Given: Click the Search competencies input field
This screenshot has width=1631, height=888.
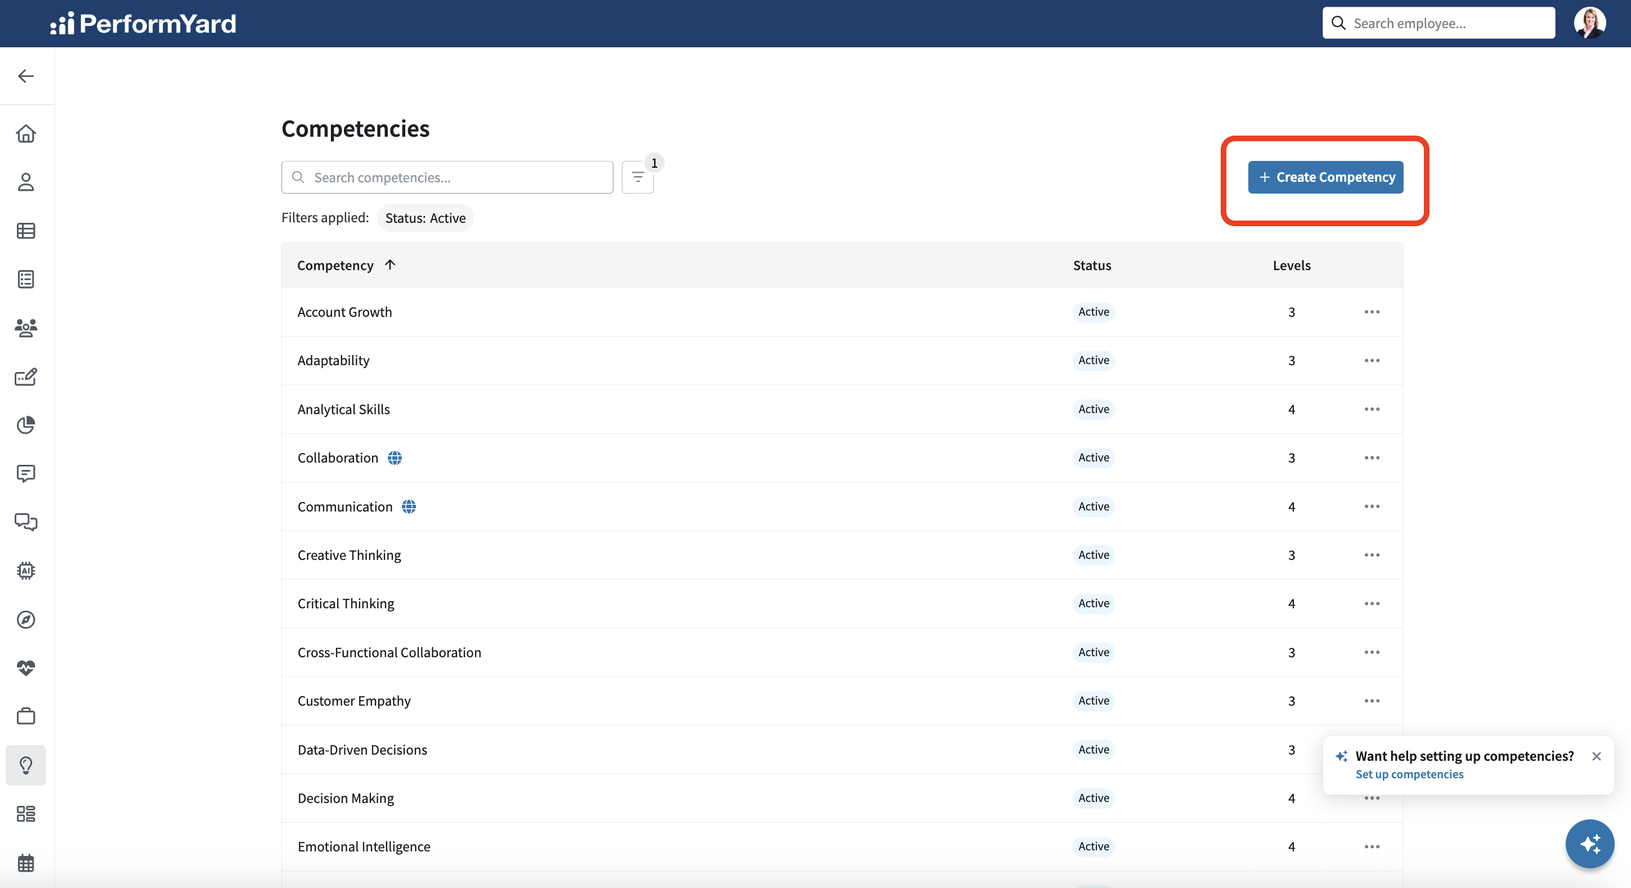Looking at the screenshot, I should [x=447, y=177].
